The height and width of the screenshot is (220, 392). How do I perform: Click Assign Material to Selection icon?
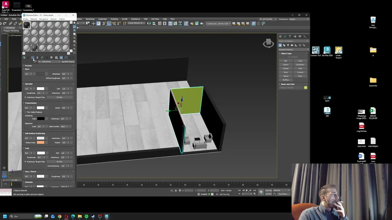[32, 57]
